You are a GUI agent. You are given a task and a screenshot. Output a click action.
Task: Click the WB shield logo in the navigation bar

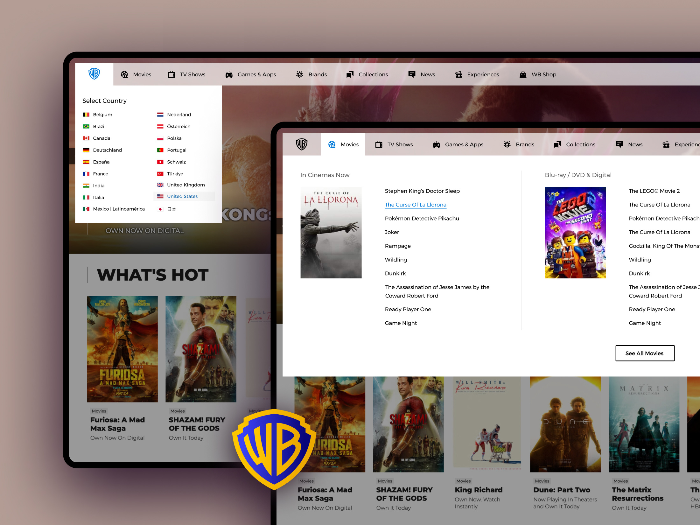click(x=95, y=74)
